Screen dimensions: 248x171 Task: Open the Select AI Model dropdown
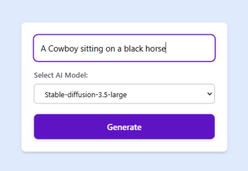(x=124, y=94)
